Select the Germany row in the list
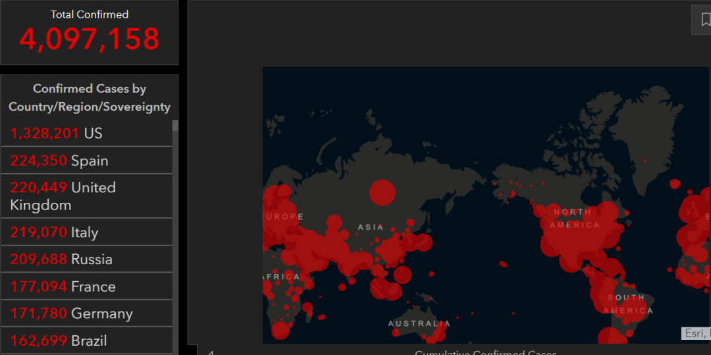The height and width of the screenshot is (355, 711). [x=87, y=314]
